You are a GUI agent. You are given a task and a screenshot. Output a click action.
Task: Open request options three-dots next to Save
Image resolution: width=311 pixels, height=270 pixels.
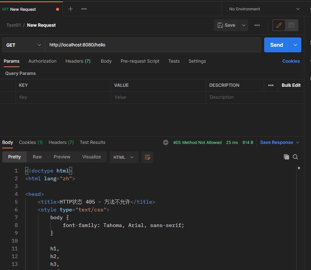click(x=257, y=25)
